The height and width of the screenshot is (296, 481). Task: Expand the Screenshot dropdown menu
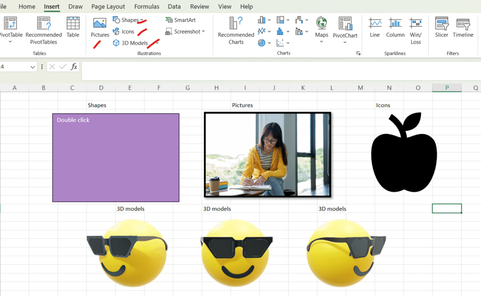[203, 31]
